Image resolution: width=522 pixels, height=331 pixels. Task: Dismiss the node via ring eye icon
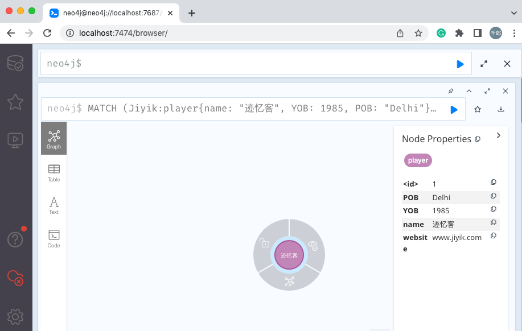(x=313, y=246)
